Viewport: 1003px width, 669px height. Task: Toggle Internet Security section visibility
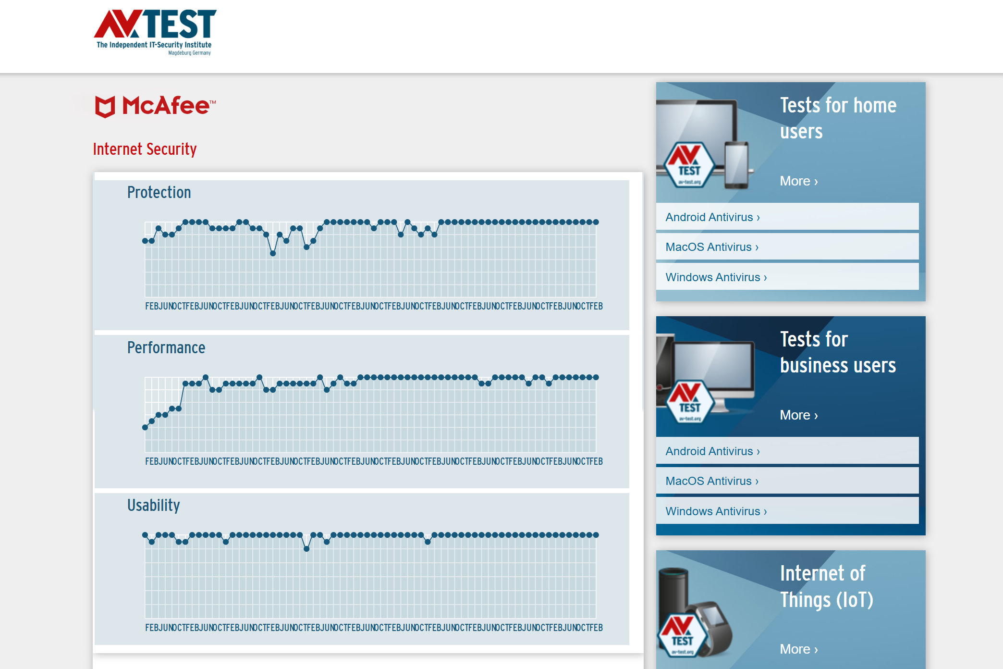pos(144,149)
